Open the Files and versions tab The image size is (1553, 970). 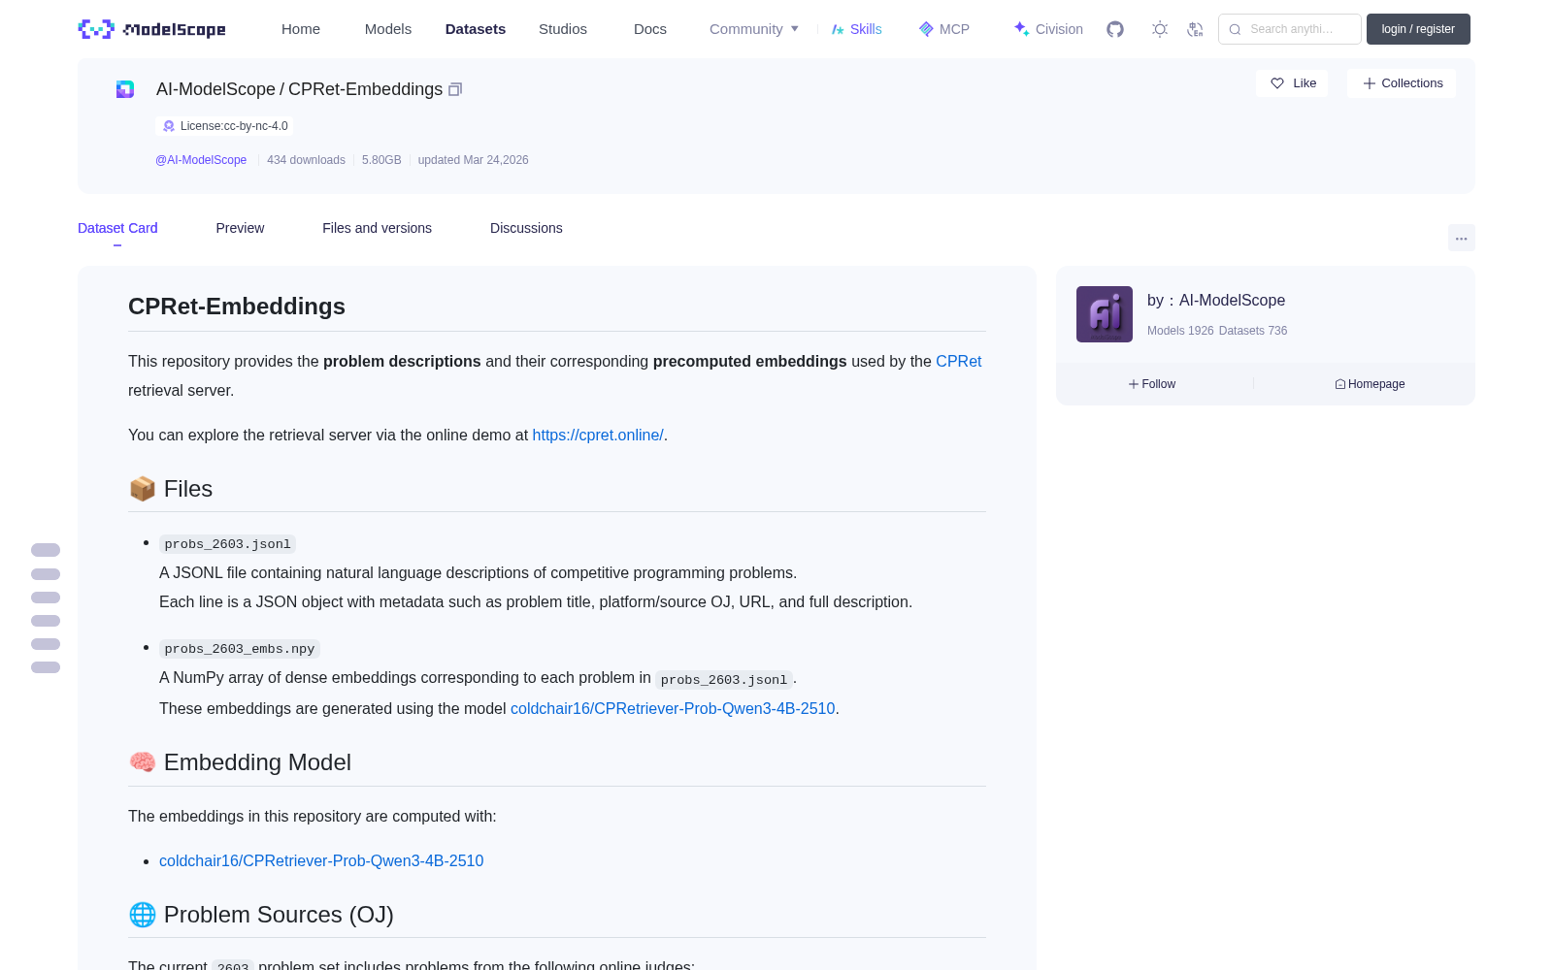(x=377, y=228)
